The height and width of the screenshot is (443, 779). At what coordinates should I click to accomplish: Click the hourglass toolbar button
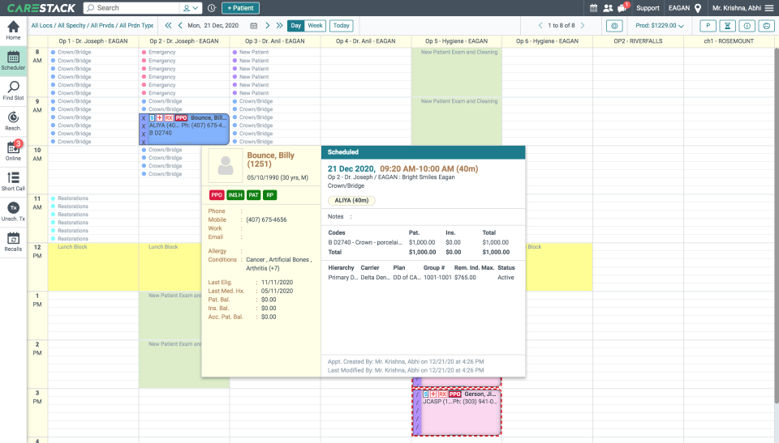click(x=727, y=26)
